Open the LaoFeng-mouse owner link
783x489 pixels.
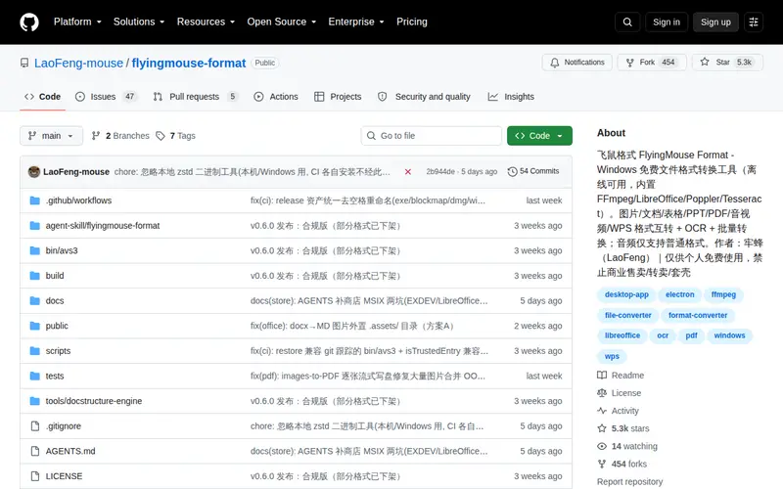point(78,64)
